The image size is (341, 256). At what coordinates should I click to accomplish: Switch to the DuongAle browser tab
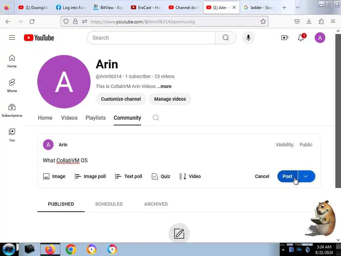(33, 7)
